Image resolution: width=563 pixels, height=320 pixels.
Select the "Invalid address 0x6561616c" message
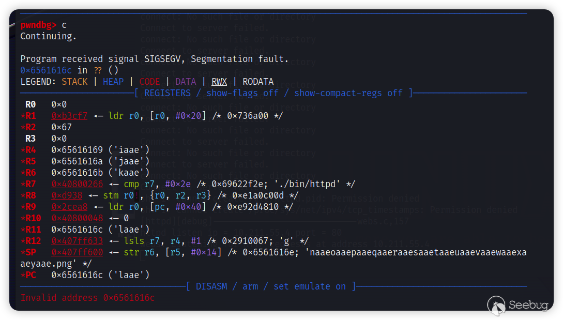pos(87,298)
